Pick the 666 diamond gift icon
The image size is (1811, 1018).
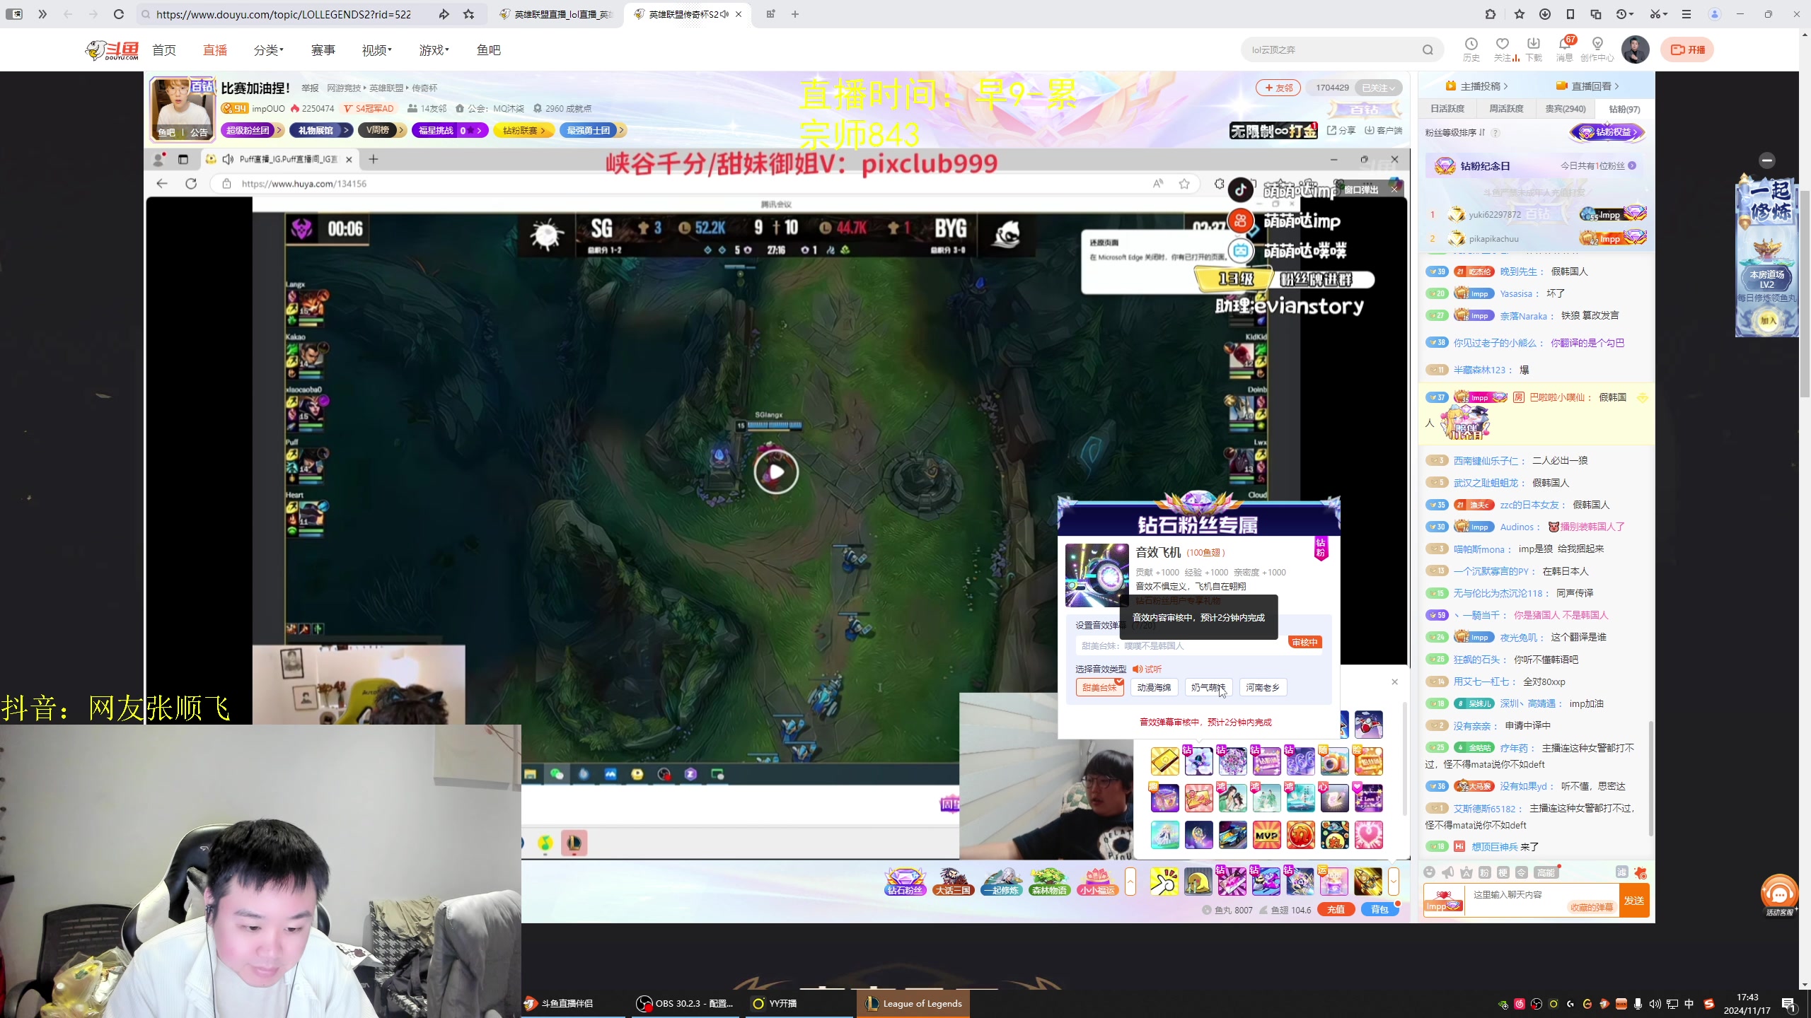[x=1300, y=761]
